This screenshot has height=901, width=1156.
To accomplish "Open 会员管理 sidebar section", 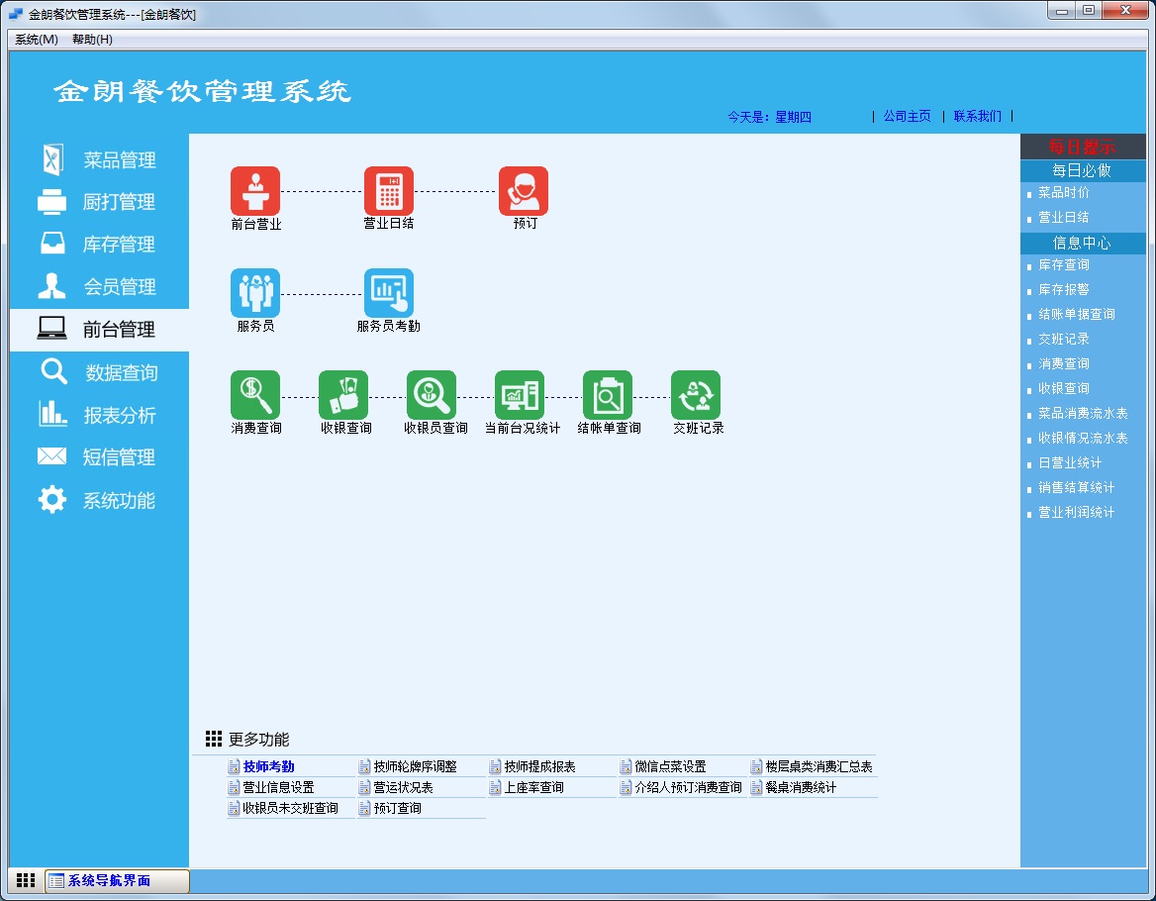I will (x=100, y=287).
